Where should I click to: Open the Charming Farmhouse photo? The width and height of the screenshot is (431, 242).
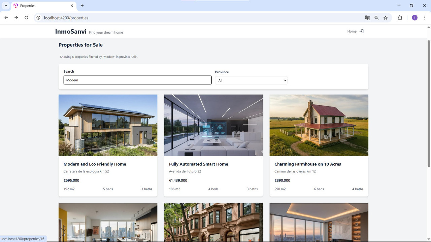pyautogui.click(x=319, y=125)
